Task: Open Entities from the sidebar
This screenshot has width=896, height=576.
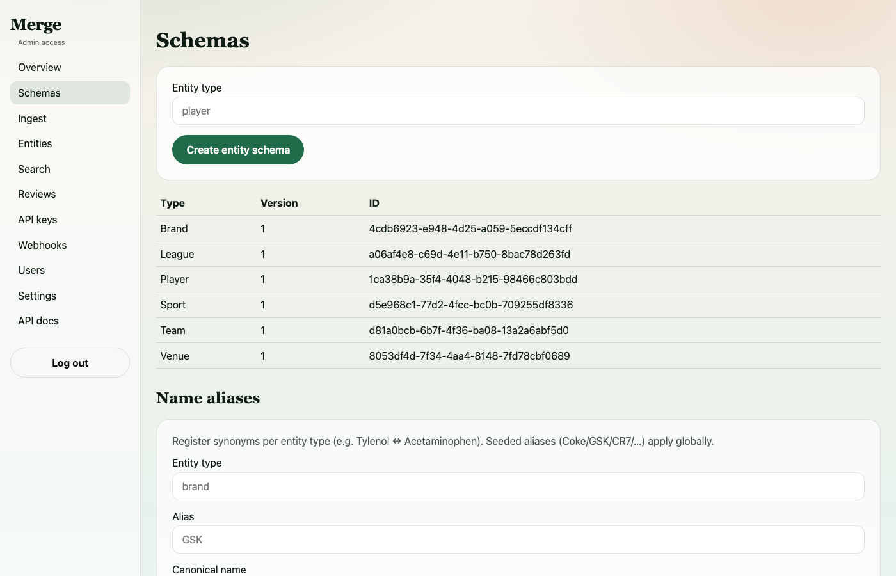Action: (x=70, y=143)
